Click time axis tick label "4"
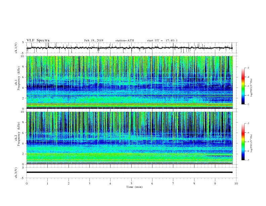 (x=110, y=183)
